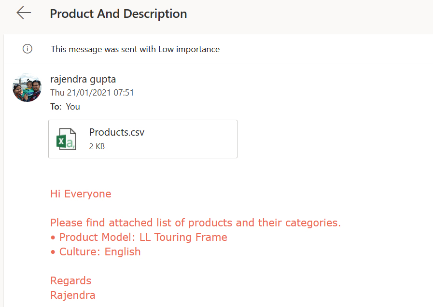Click the 'To:' label
The image size is (433, 307).
coord(56,107)
